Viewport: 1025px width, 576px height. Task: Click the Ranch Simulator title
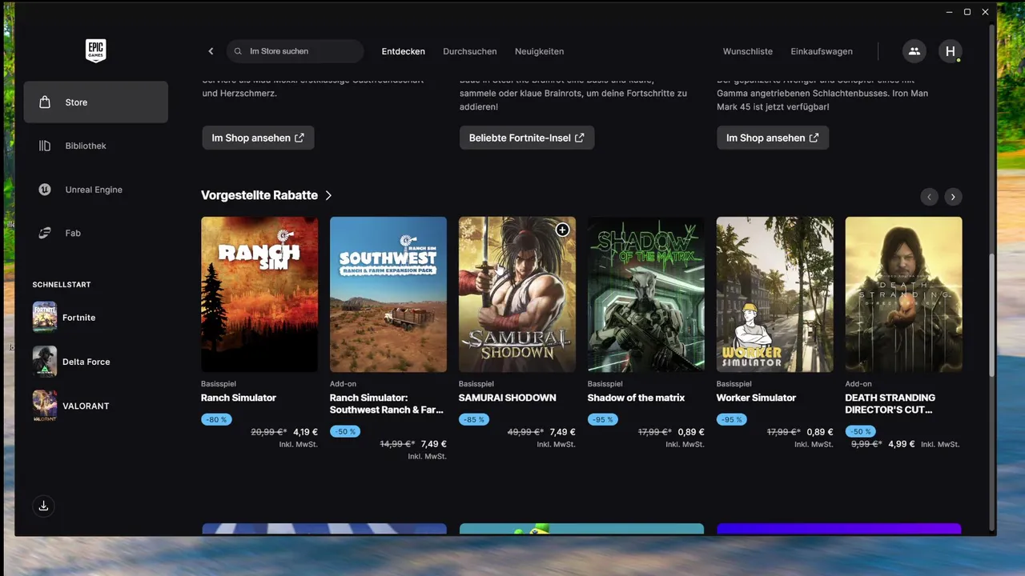[239, 398]
